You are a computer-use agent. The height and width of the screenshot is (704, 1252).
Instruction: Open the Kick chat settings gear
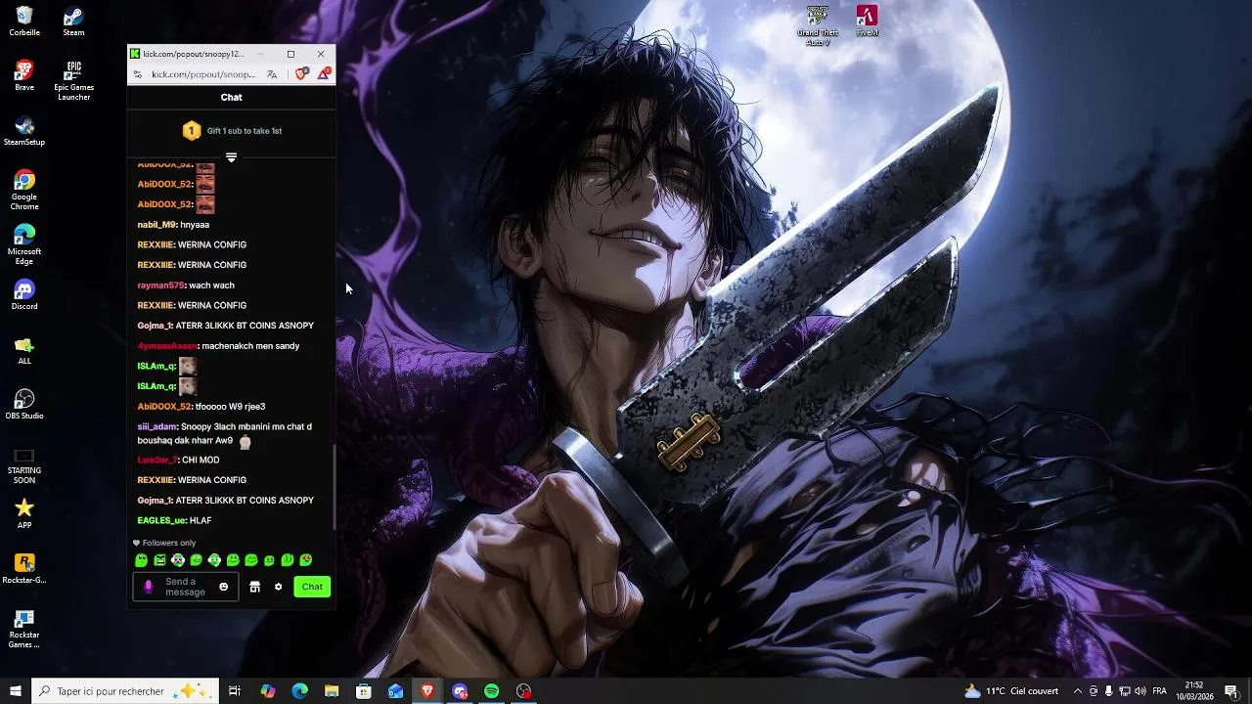[x=278, y=587]
